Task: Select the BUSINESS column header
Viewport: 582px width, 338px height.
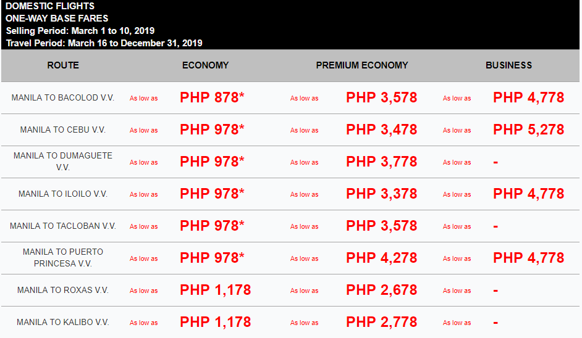Action: 508,65
